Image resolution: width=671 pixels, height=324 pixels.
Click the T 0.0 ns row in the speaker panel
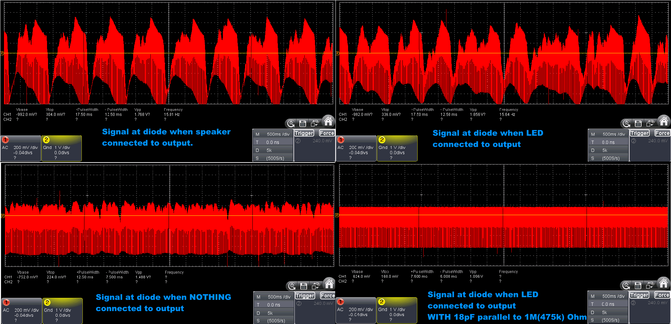(273, 142)
